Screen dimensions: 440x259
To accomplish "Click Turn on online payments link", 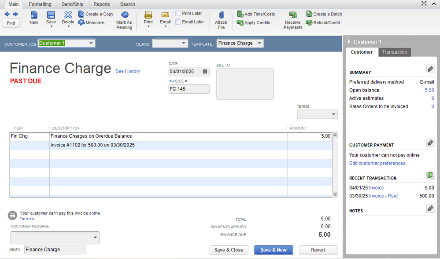I will point(27,219).
